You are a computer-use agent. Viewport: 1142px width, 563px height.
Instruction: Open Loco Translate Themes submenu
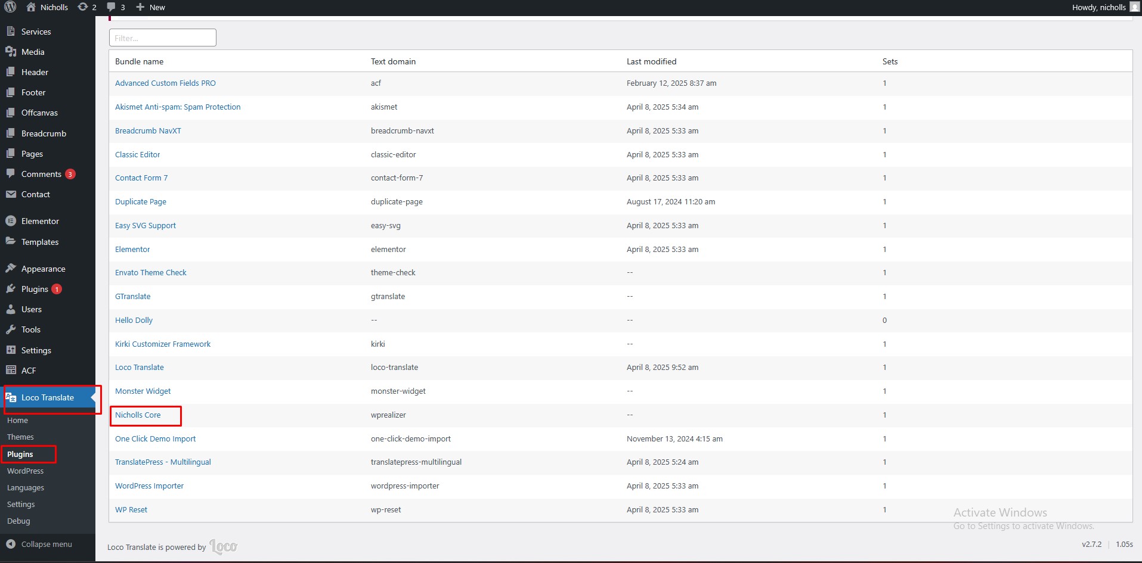coord(20,437)
